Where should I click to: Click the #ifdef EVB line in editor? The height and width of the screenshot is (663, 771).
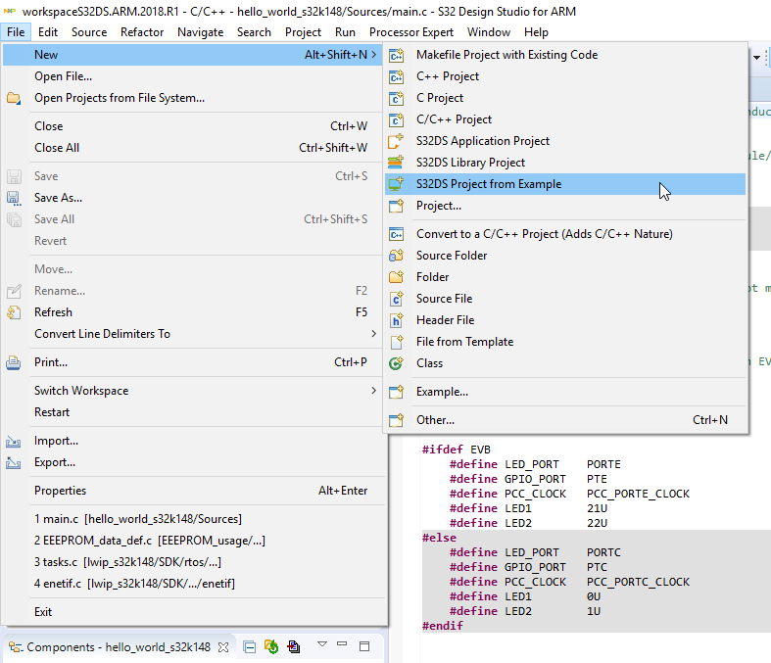[457, 450]
